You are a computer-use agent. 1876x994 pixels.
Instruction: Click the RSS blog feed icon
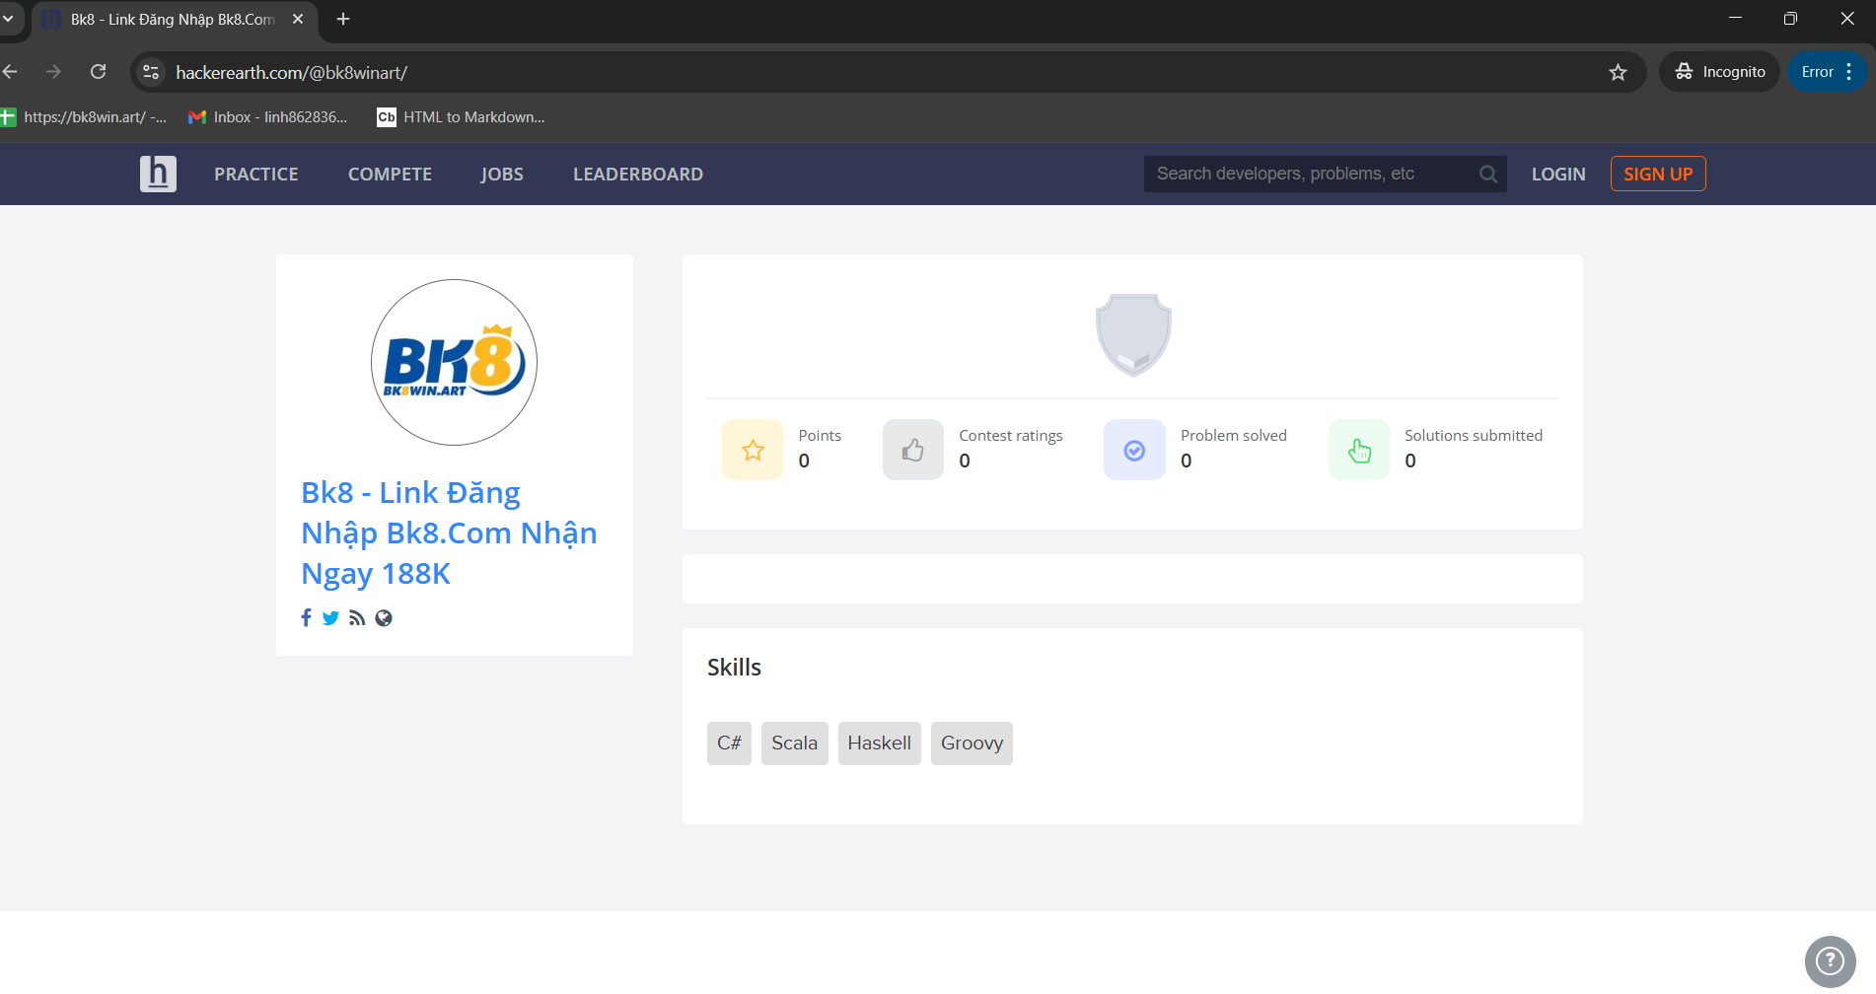point(357,618)
